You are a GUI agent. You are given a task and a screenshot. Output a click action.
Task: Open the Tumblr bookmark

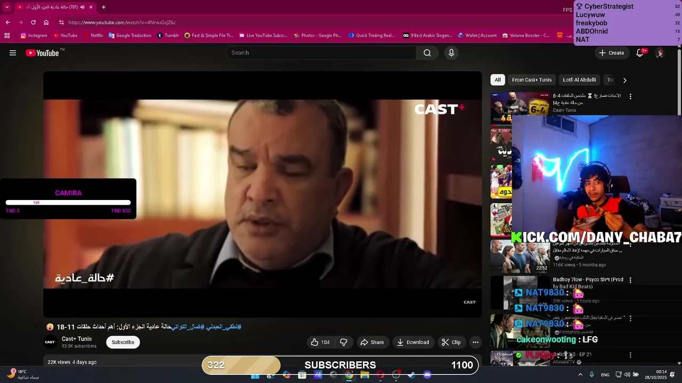[x=167, y=36]
